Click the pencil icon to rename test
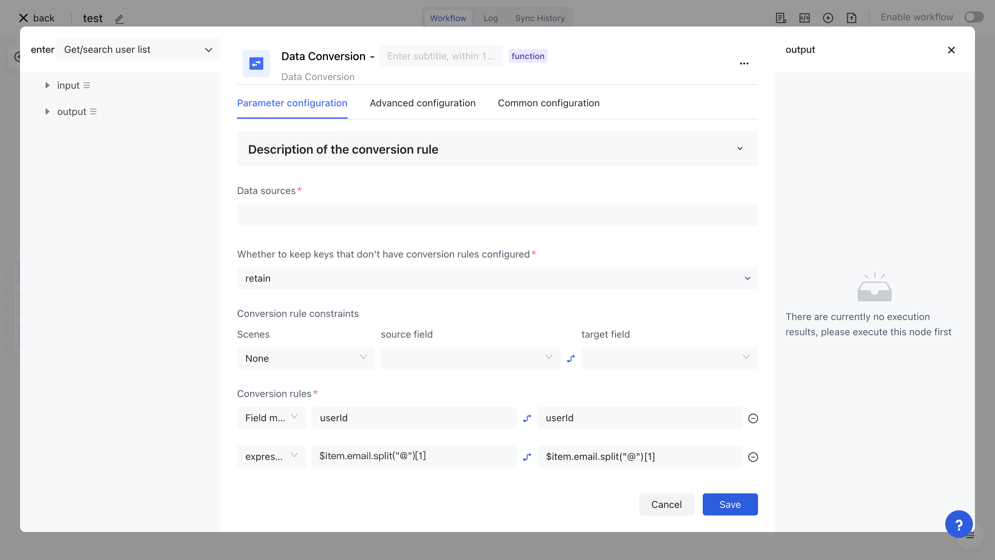Screen dimensions: 995x560 tap(119, 19)
